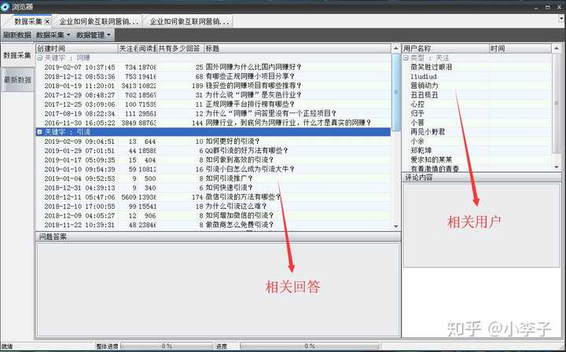Collapse the 关键字：网赚 group

click(x=40, y=57)
